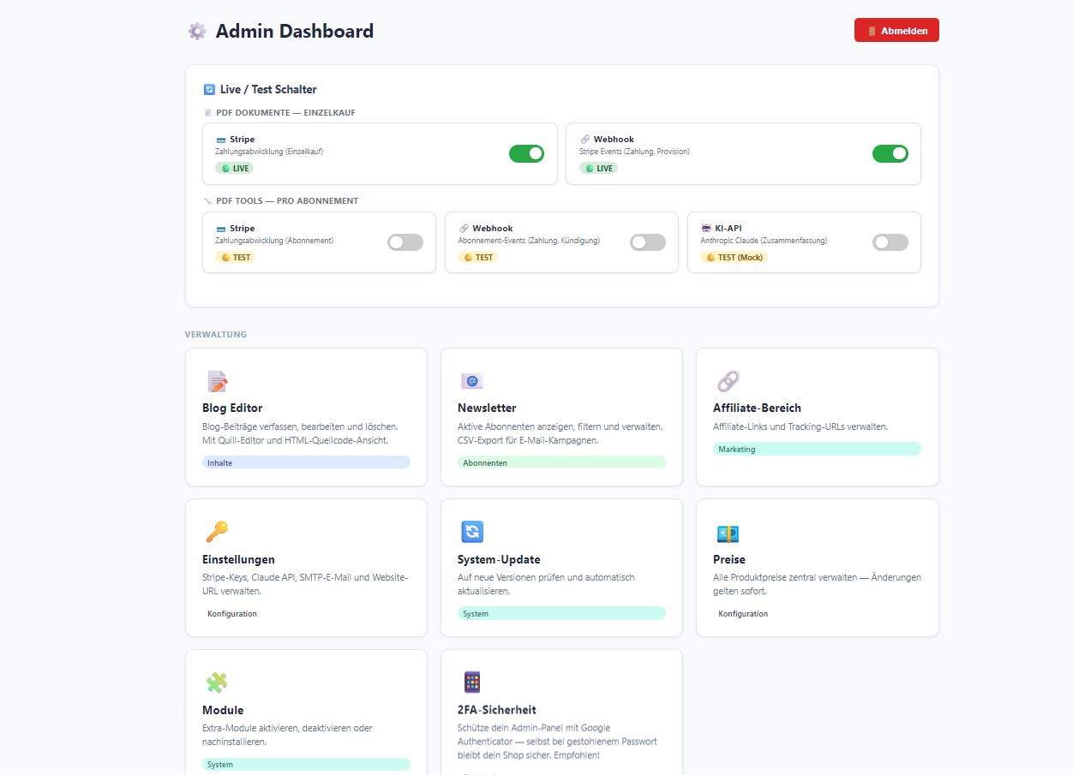Click the Affiliate-Bereich chain link icon

(728, 381)
